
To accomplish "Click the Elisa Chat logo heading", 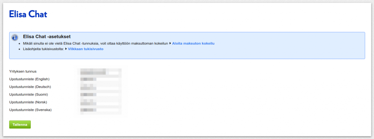I will click(x=28, y=14).
